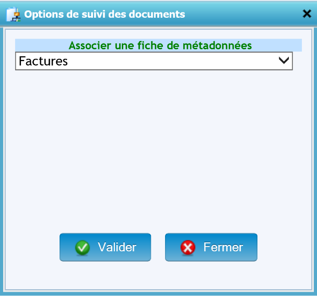This screenshot has width=317, height=296.
Task: Click the "Fermer" text label
Action: click(x=223, y=247)
